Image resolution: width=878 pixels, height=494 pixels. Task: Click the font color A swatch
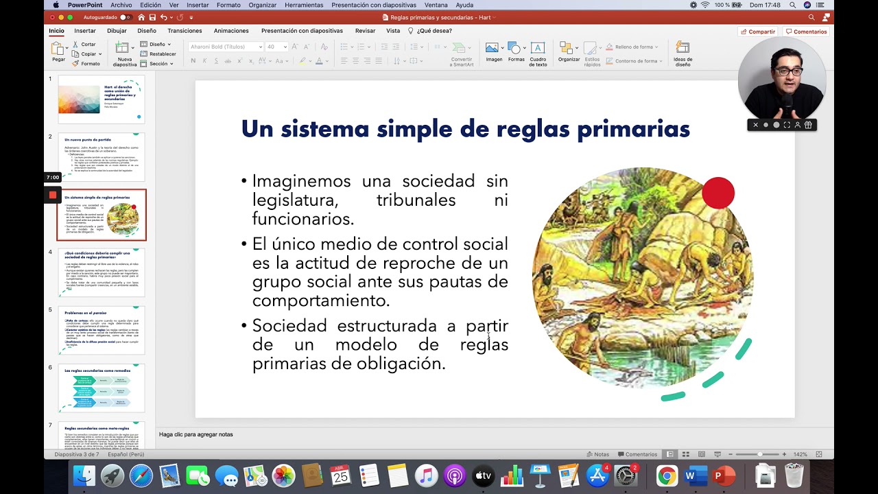318,61
